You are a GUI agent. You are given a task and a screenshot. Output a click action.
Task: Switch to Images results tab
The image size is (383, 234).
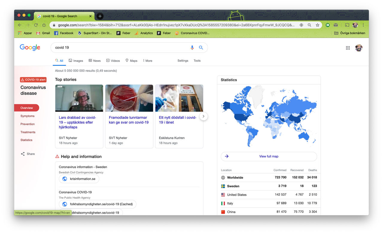tap(76, 61)
